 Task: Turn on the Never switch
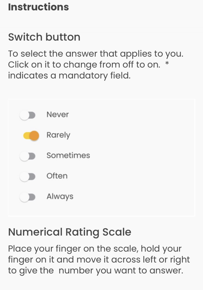tap(28, 115)
